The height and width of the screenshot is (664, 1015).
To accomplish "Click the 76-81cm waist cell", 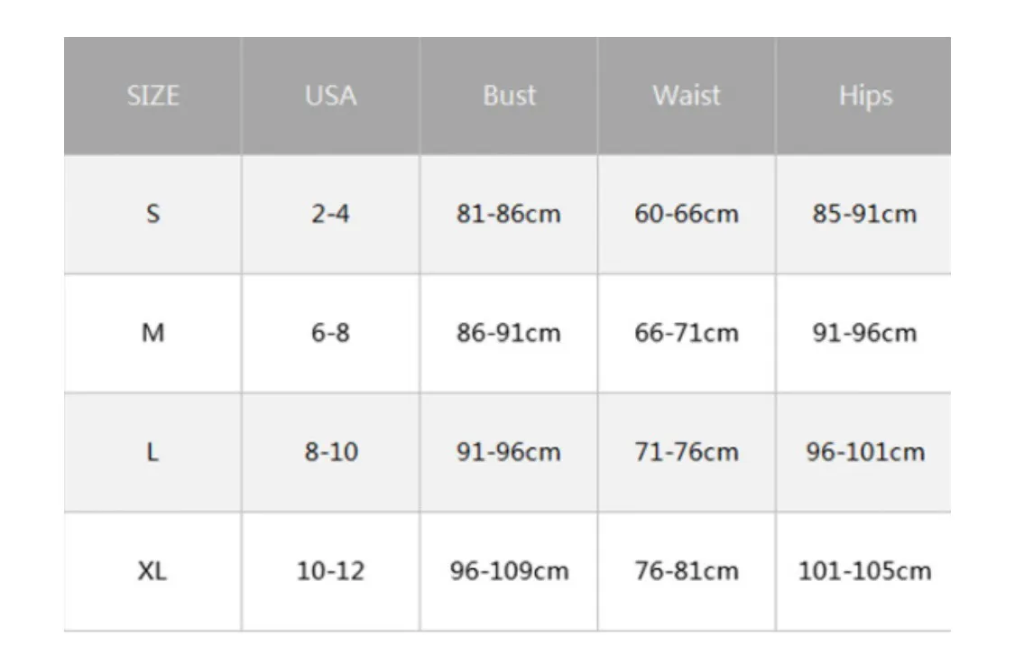I will pyautogui.click(x=687, y=571).
